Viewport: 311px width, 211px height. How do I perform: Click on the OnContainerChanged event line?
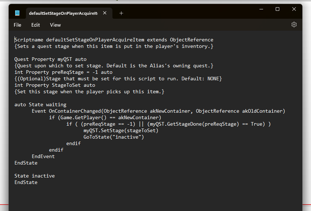tap(159, 111)
